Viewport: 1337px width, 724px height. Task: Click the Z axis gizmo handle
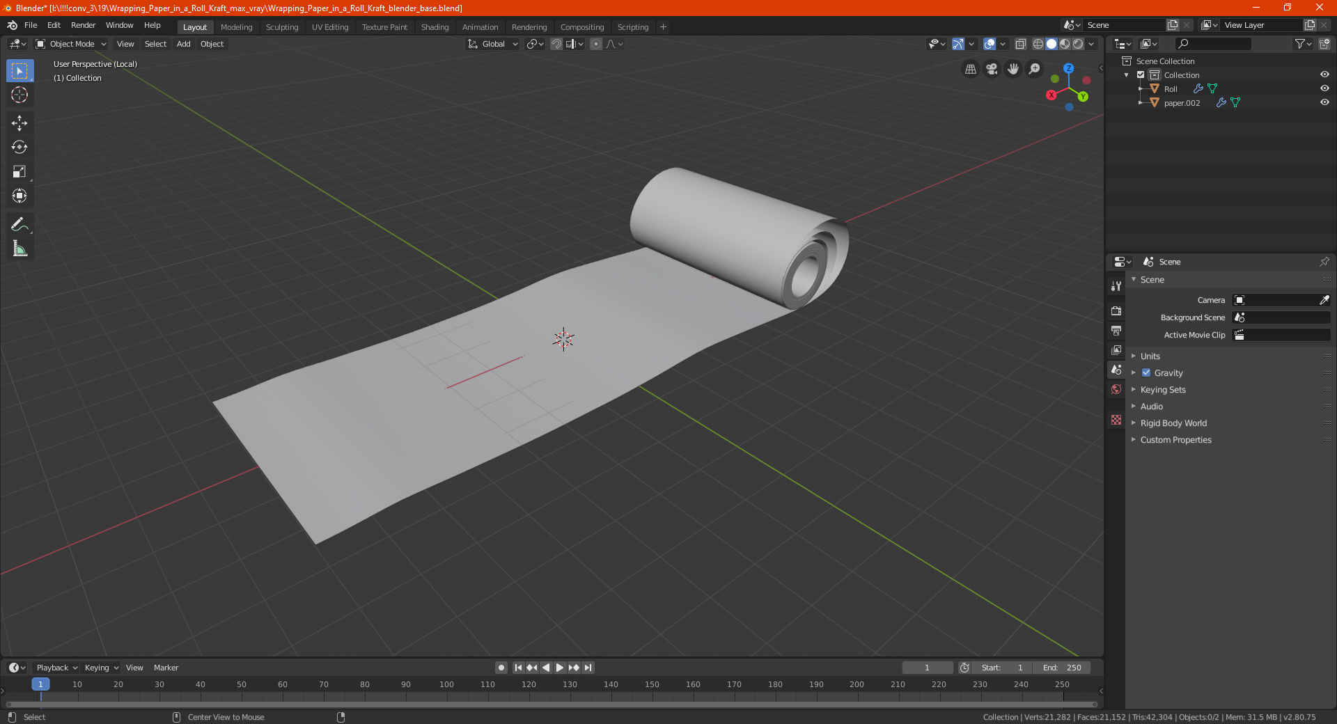[1068, 68]
